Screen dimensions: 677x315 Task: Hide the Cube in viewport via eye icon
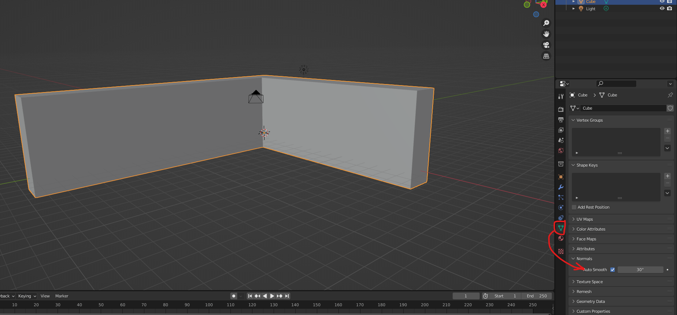tap(662, 1)
